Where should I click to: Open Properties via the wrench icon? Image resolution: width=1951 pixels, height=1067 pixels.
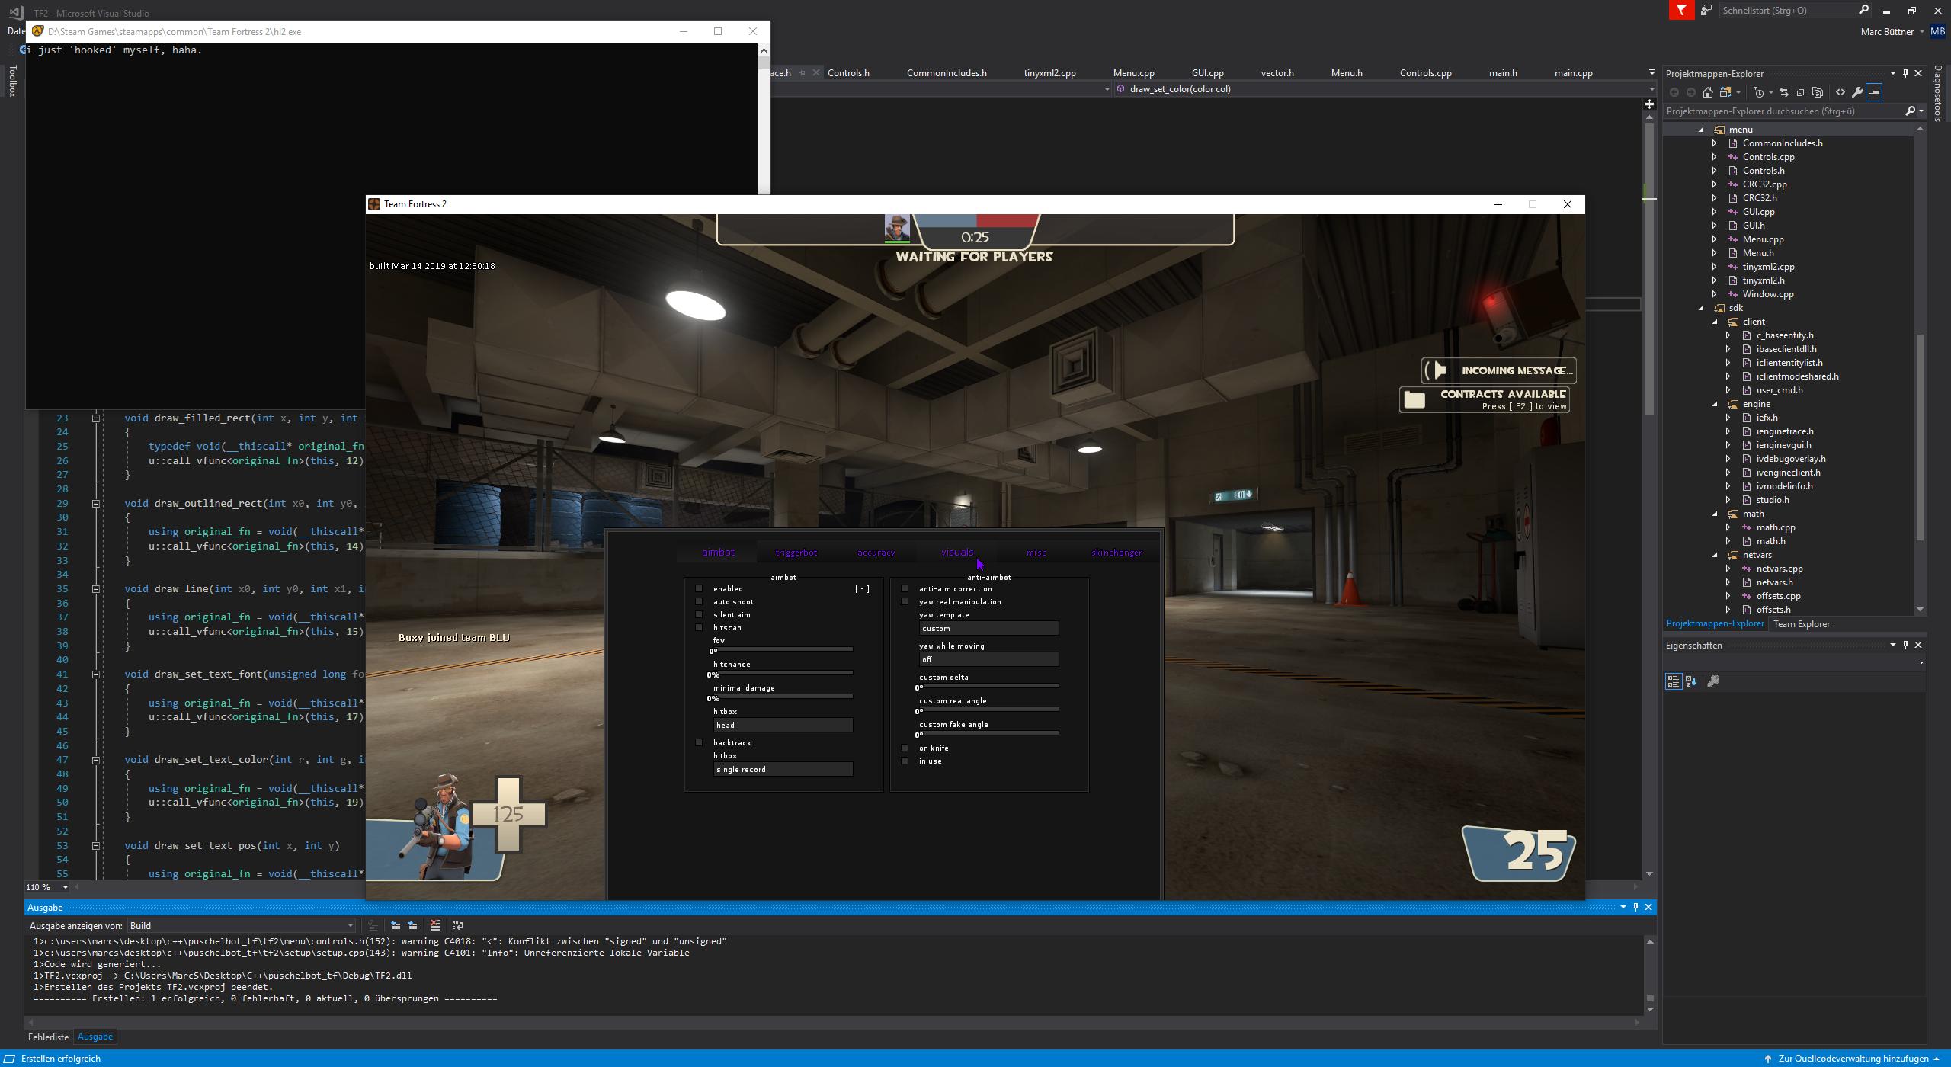[1858, 91]
